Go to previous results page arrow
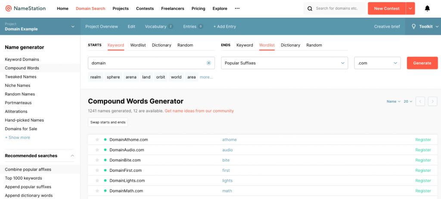441x199 pixels. (420, 101)
